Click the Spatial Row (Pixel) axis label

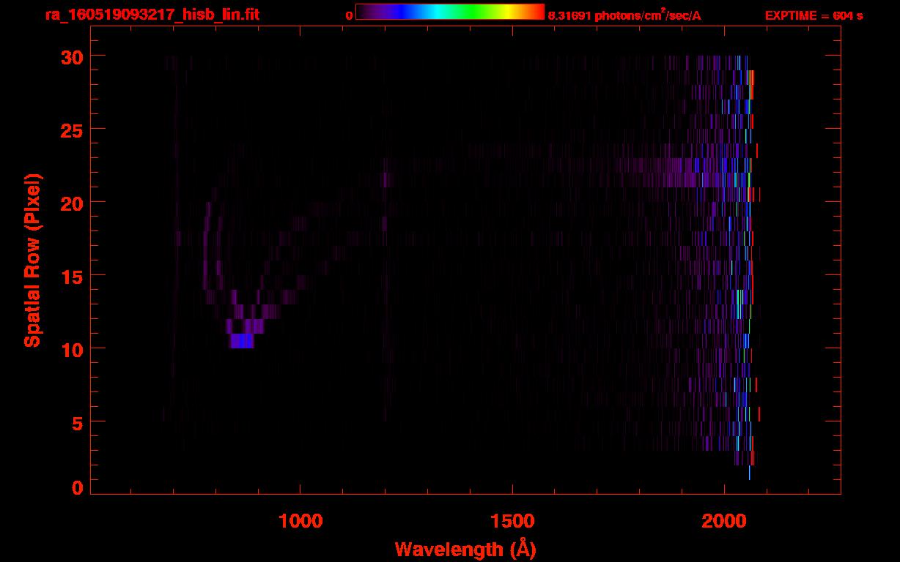pyautogui.click(x=32, y=261)
